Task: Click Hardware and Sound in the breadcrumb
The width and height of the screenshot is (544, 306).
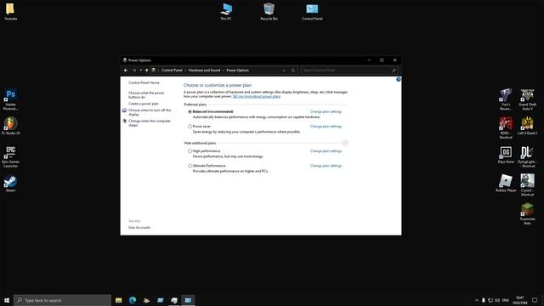Action: tap(204, 71)
